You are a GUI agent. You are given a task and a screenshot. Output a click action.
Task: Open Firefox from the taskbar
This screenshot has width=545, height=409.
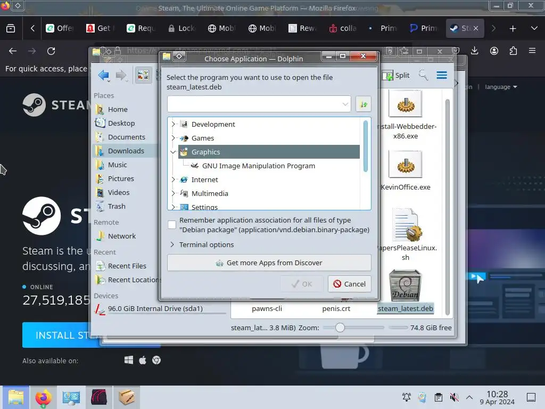(x=43, y=397)
